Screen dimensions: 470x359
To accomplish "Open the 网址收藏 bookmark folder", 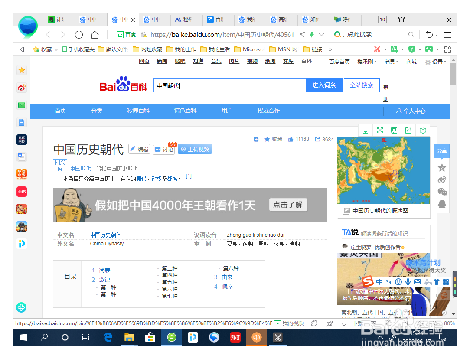I will pos(148,49).
